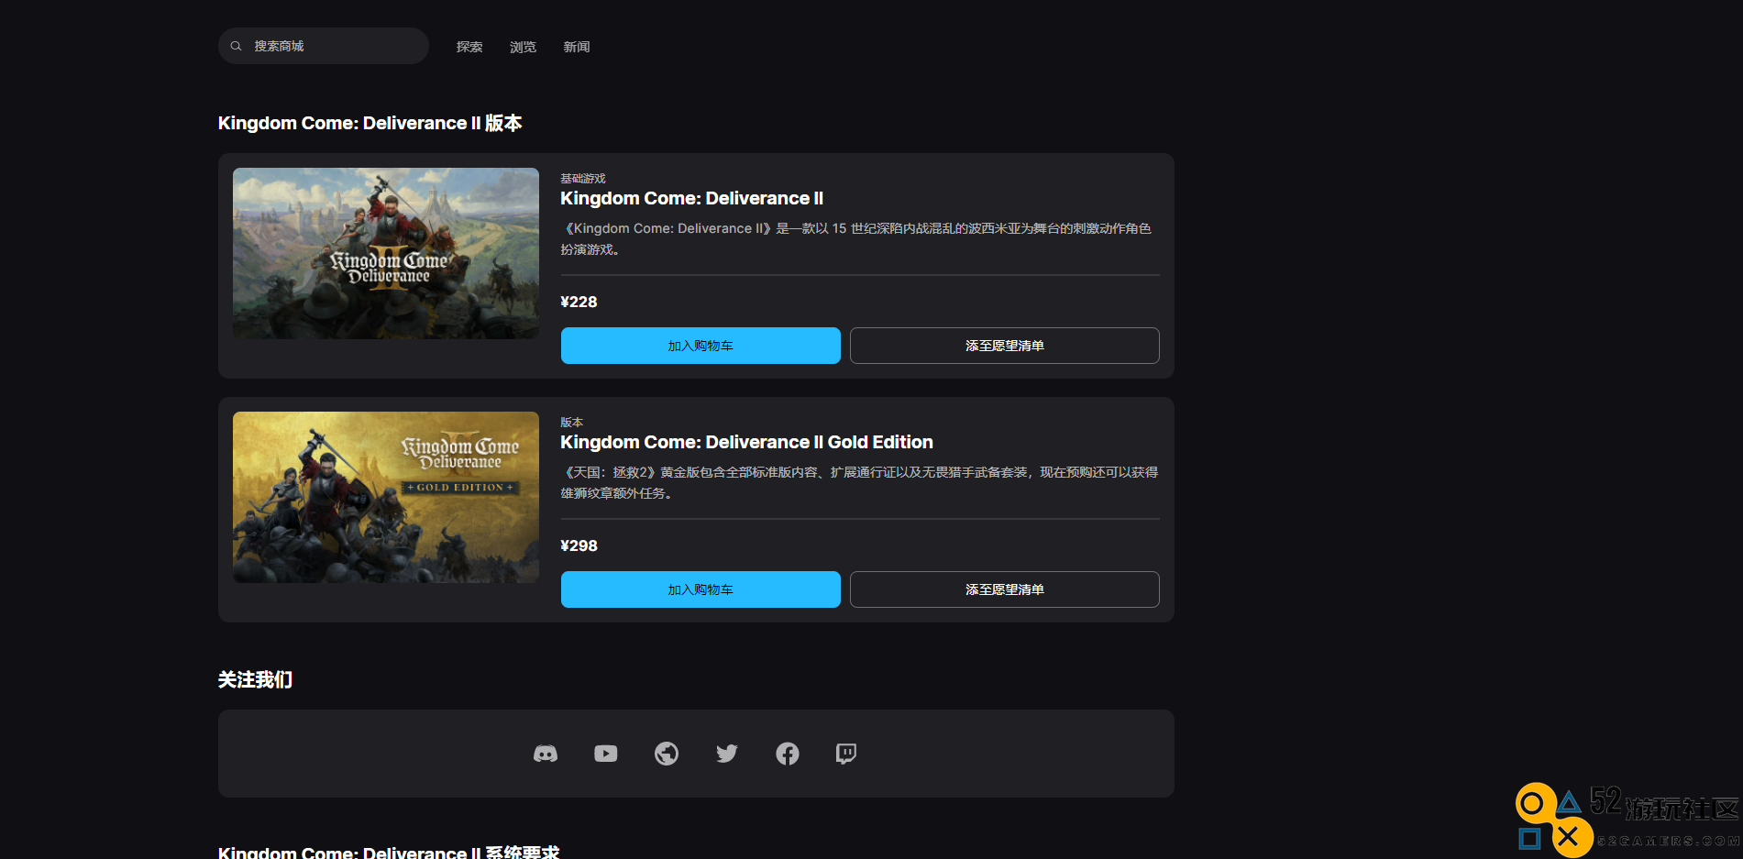Click the 关注我们 heading
1743x859 pixels.
256,679
